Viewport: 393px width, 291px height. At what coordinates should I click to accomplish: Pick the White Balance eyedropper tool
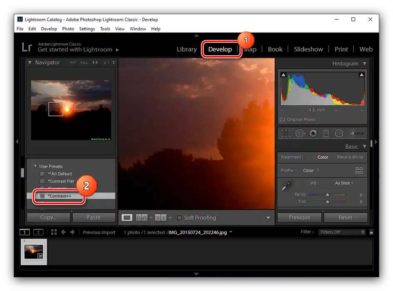287,185
